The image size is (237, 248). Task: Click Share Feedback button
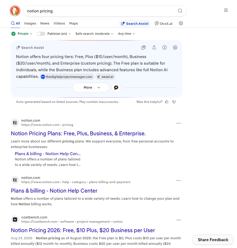coord(213,240)
